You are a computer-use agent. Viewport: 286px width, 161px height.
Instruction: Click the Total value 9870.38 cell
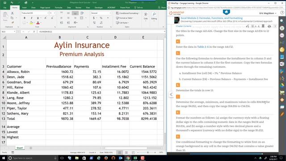[59, 119]
